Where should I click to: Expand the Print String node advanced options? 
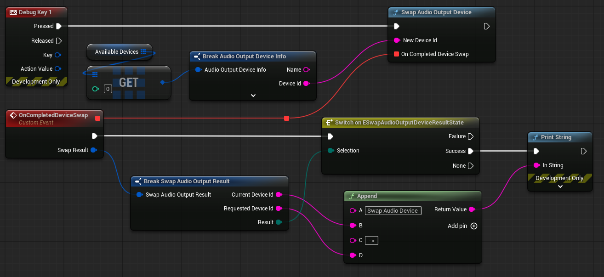point(560,187)
